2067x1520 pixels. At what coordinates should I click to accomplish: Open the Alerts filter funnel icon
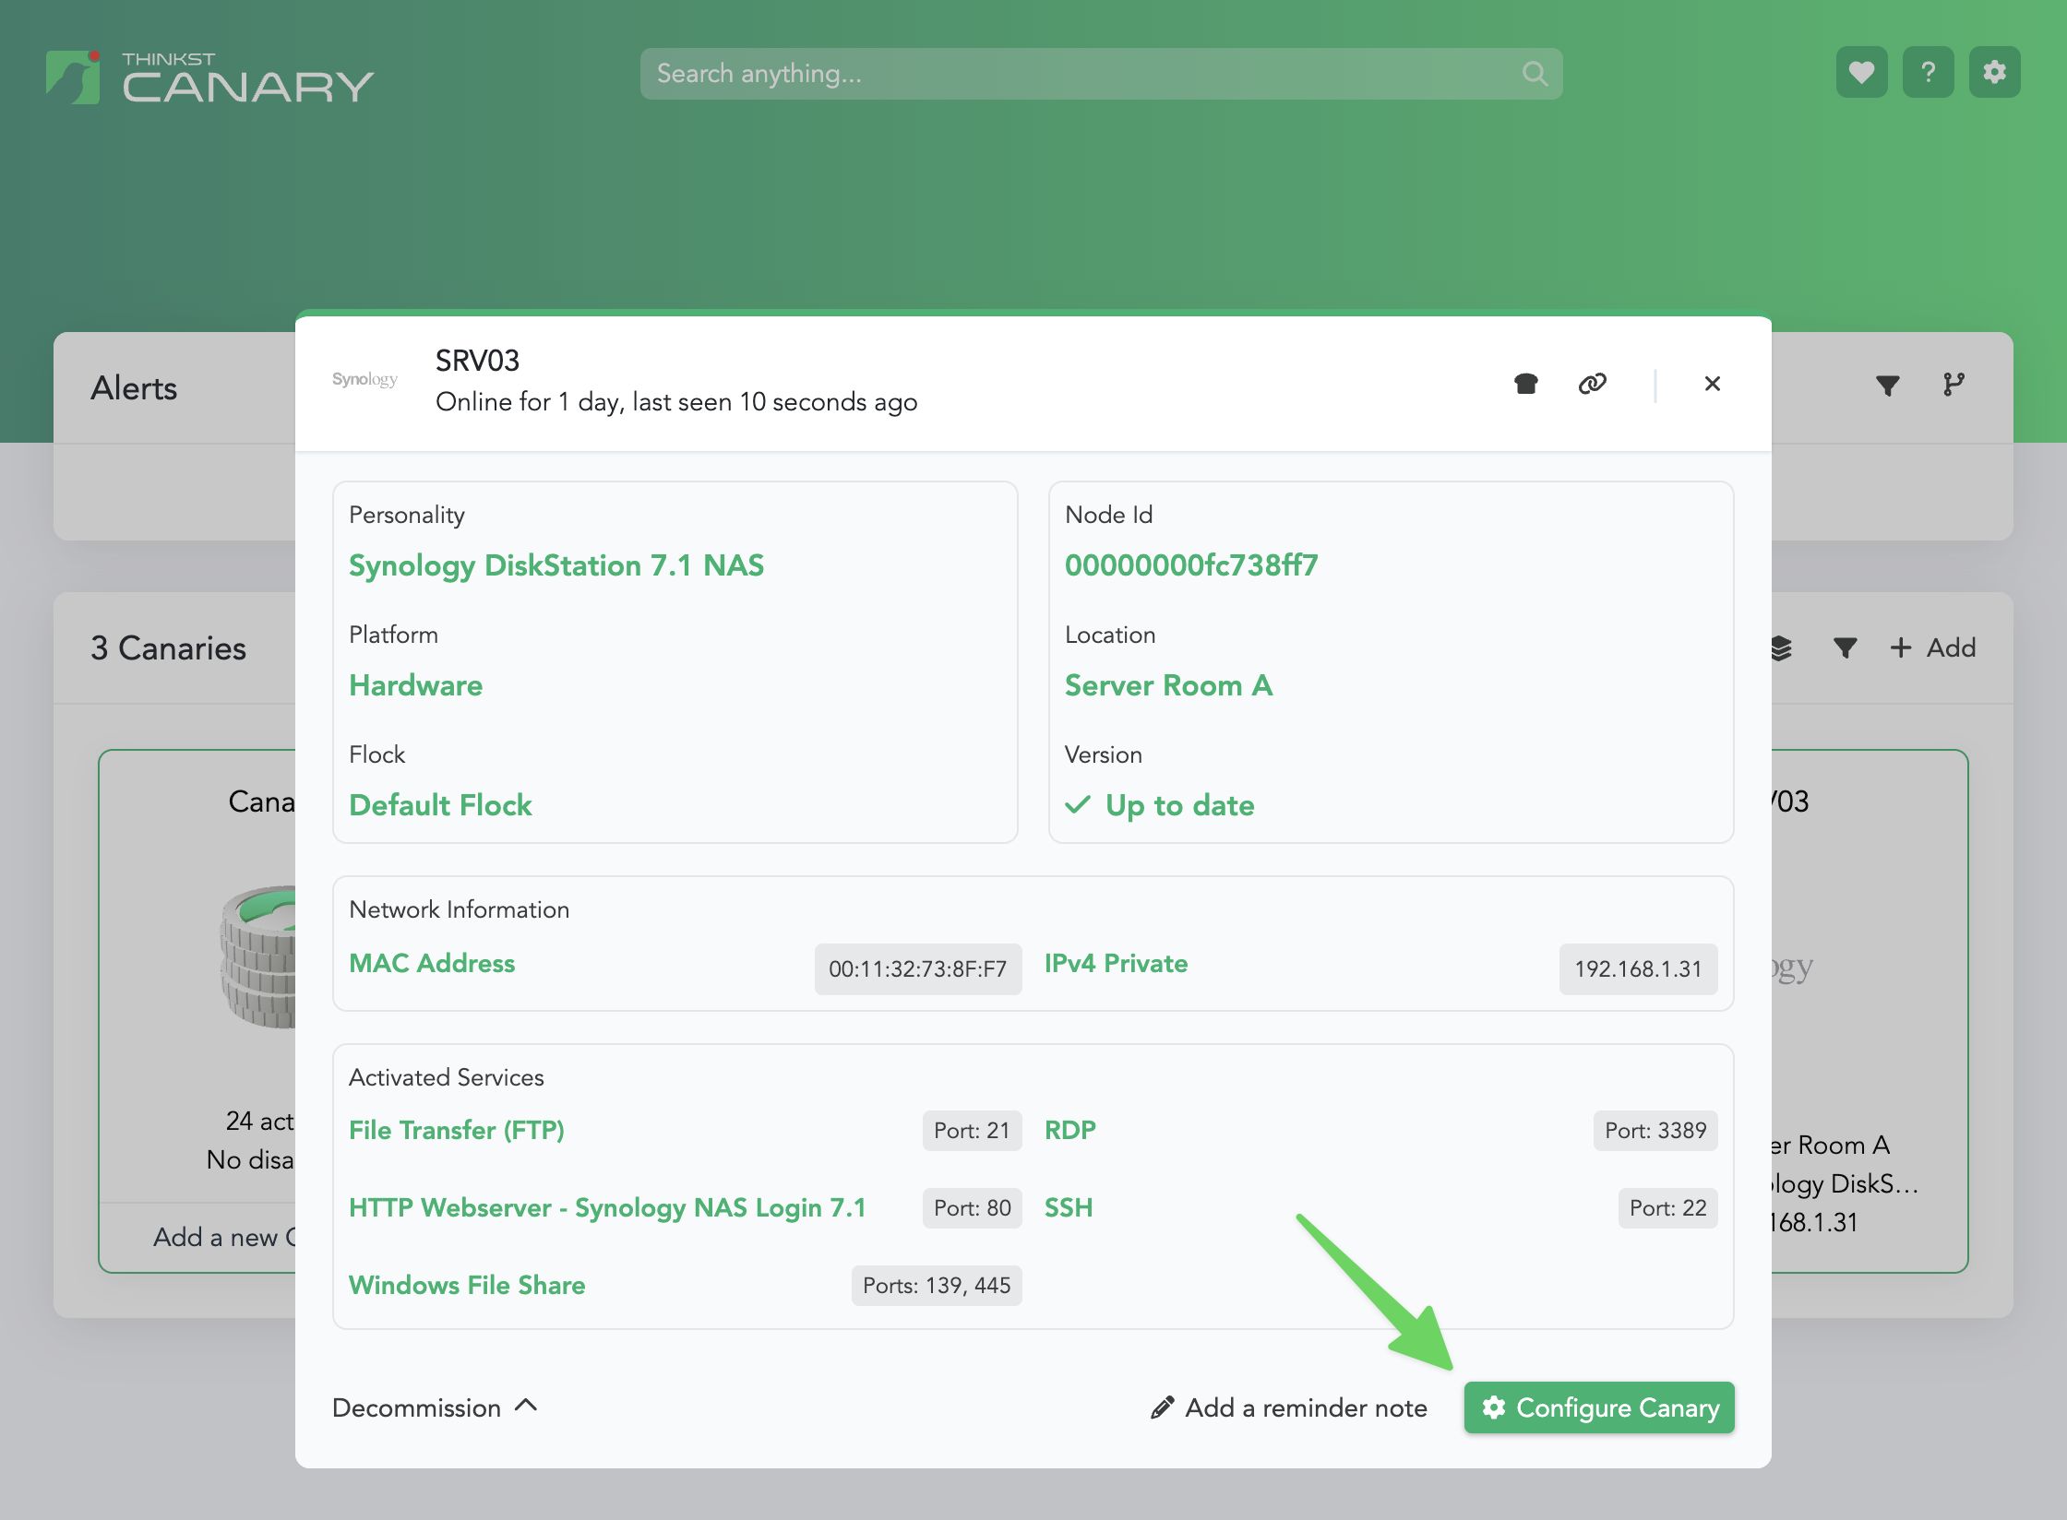pos(1887,386)
